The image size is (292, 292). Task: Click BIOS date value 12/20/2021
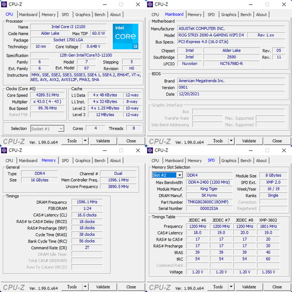click(231, 94)
